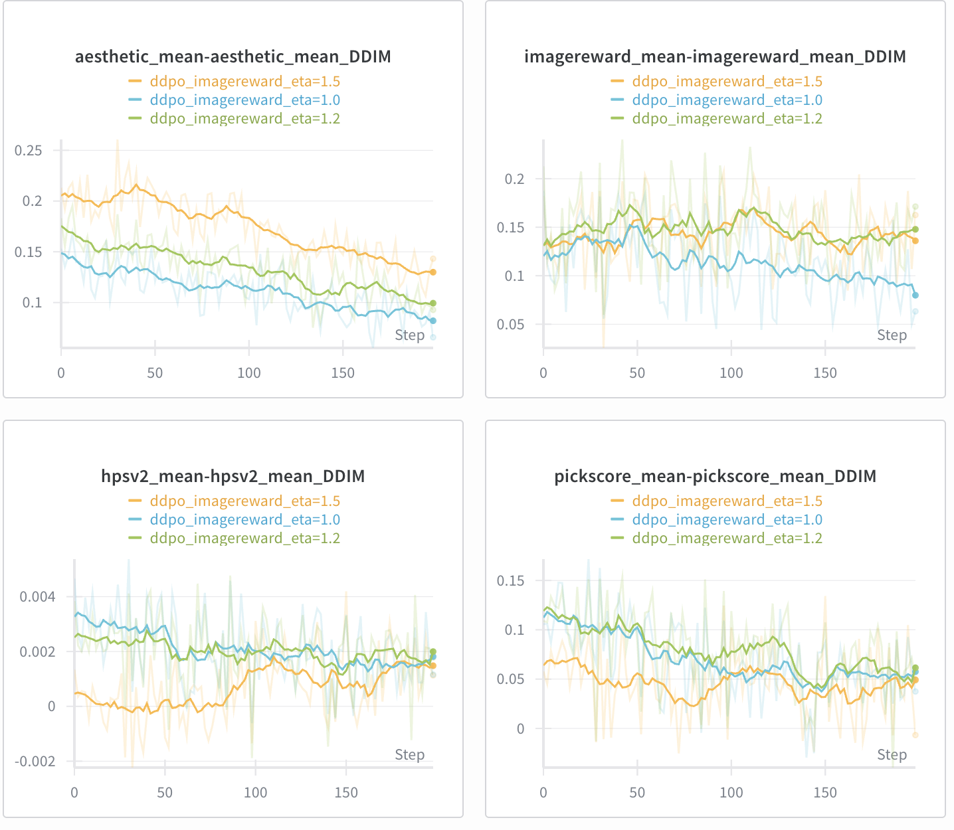Click green line end-point dot in aesthetic_mean chart
This screenshot has width=954, height=830.
(433, 303)
